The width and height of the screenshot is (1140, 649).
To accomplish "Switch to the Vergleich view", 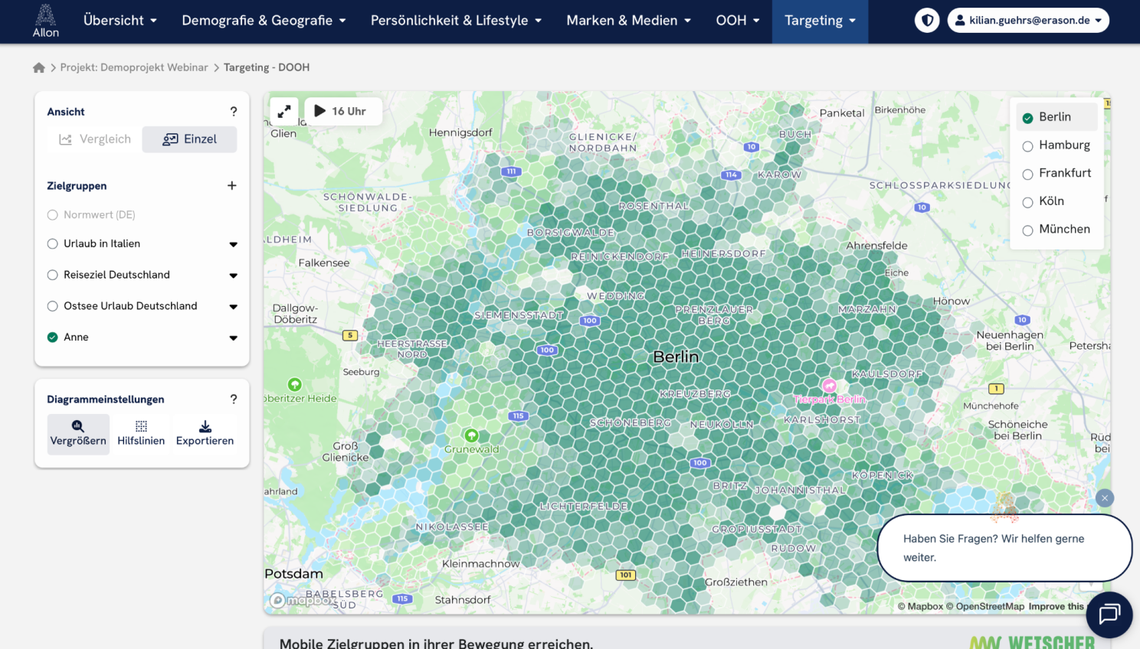I will click(95, 139).
